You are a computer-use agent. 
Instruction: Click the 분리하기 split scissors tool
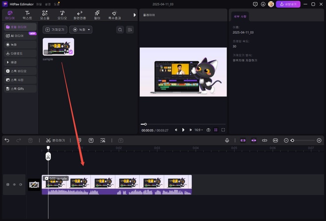point(55,140)
